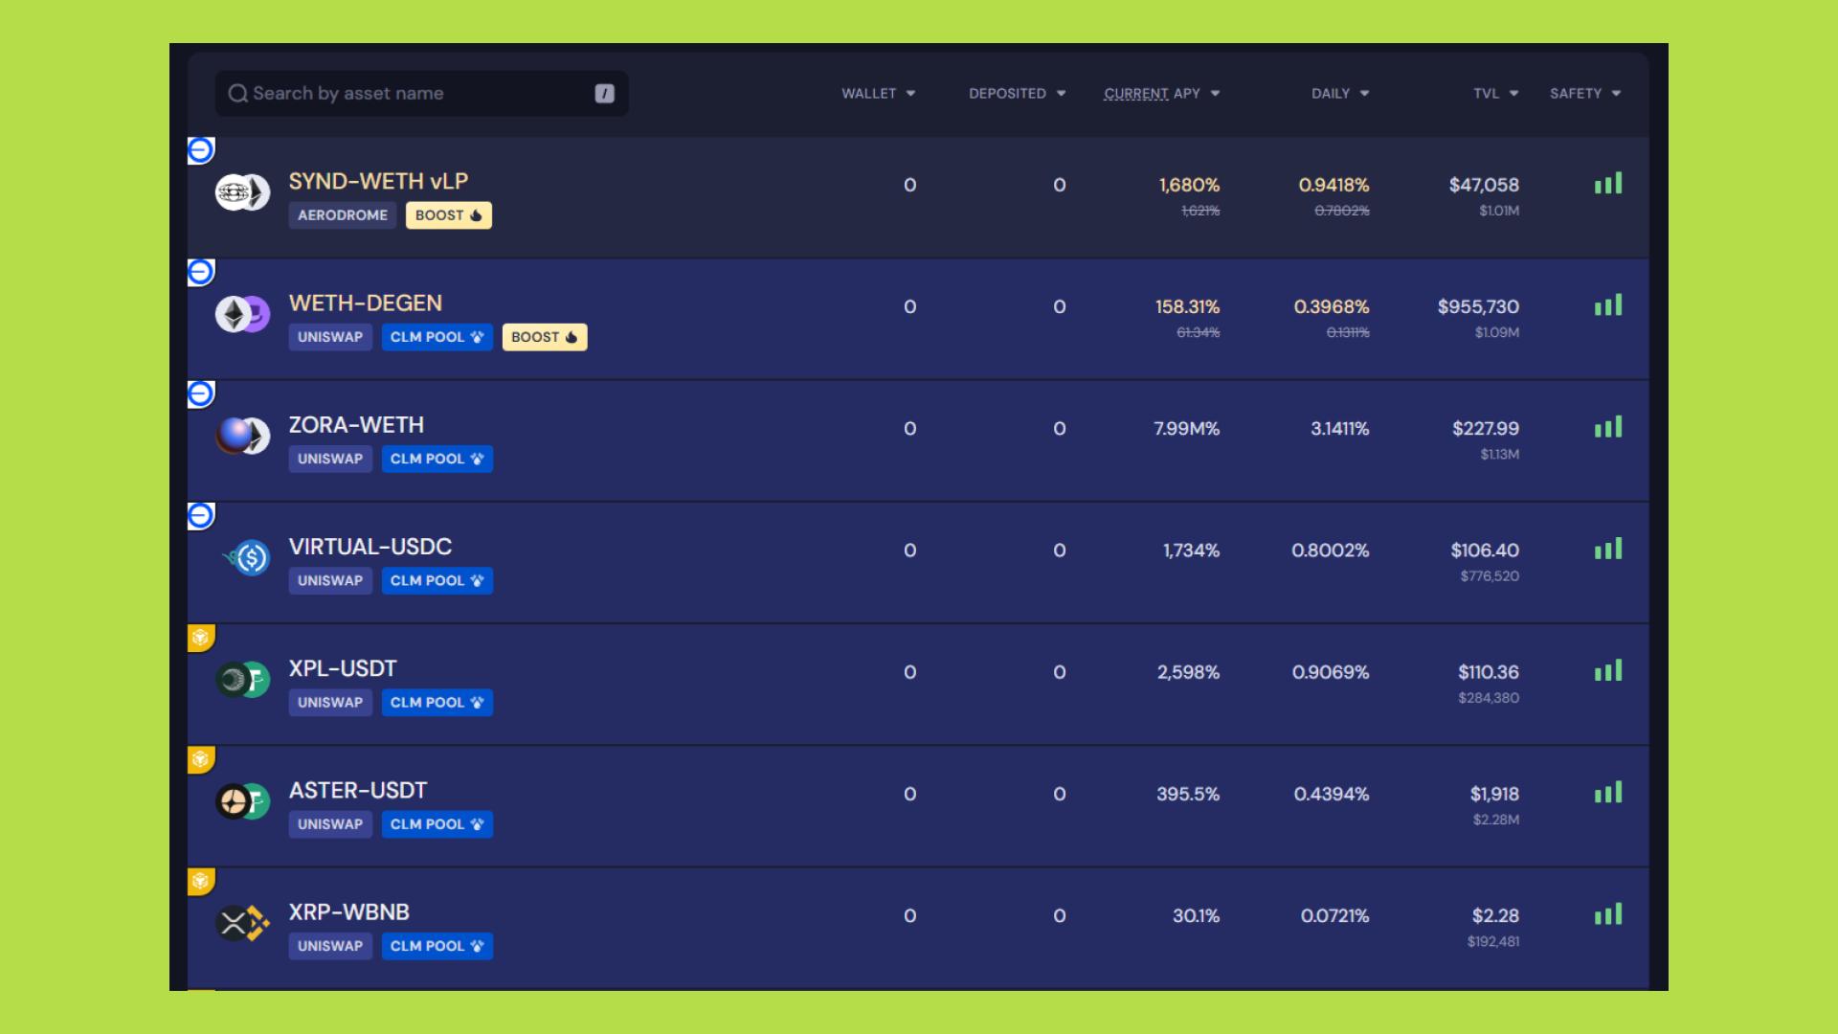1838x1034 pixels.
Task: Click the CLM POOL tag on VIRTUAL-USDC
Action: 437,581
